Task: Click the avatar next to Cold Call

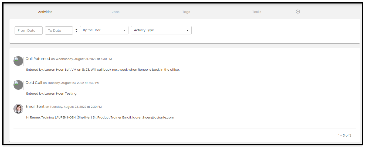Action: click(18, 85)
